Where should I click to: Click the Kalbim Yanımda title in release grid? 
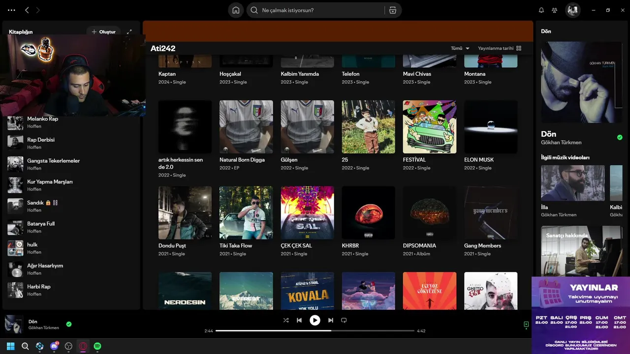[x=300, y=74]
